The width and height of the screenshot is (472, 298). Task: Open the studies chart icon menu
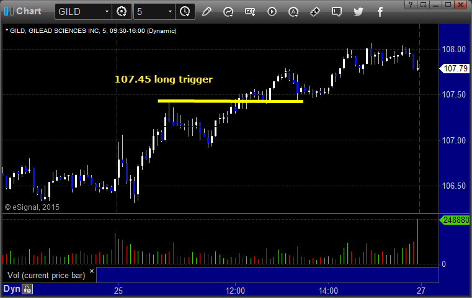coord(228,12)
